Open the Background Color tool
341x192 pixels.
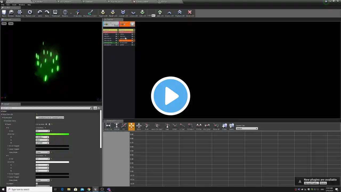tap(90, 13)
